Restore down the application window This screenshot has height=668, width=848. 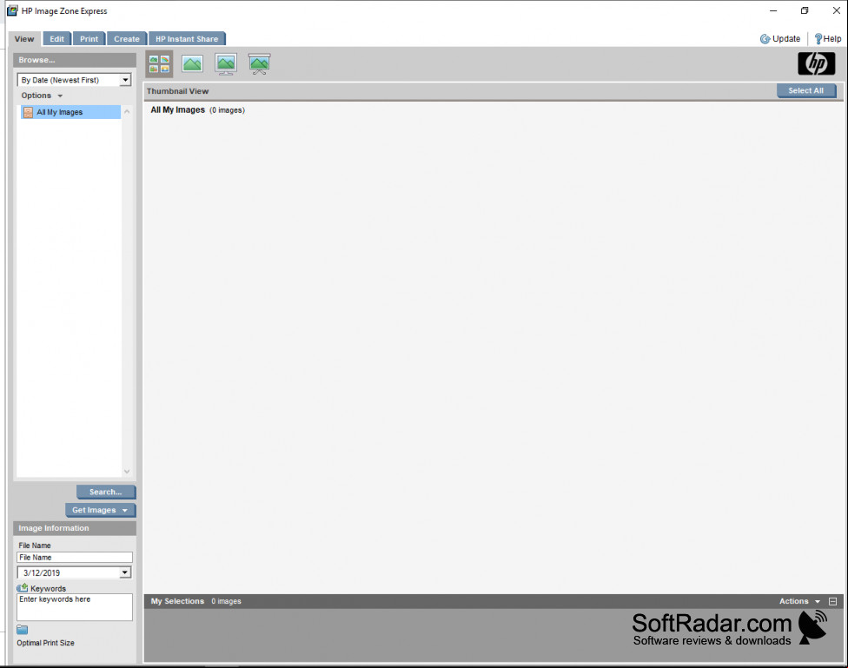pyautogui.click(x=805, y=10)
